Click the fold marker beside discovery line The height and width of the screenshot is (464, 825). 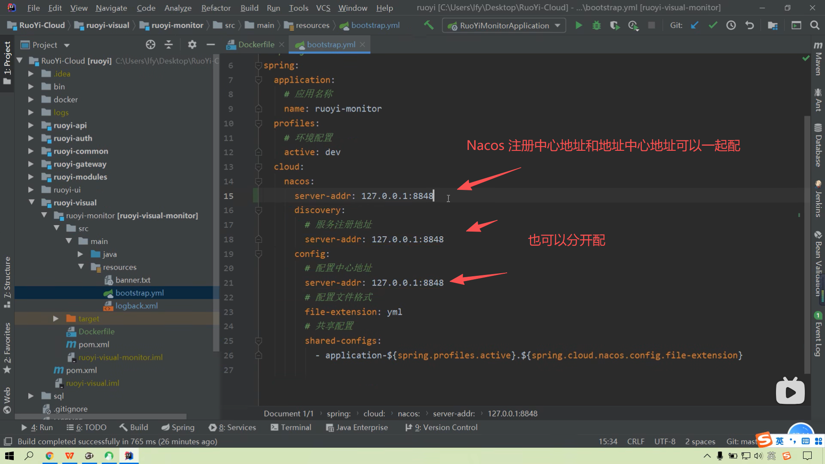tap(258, 210)
